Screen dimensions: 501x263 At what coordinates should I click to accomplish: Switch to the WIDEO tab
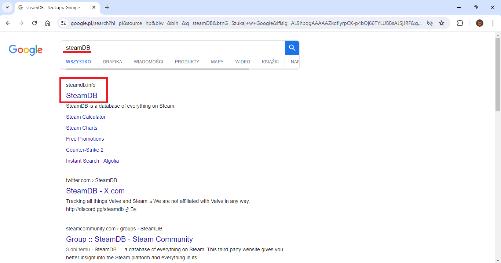click(242, 62)
